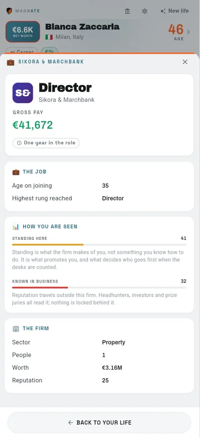Close the Sikora & Marchbank panel

tap(185, 62)
